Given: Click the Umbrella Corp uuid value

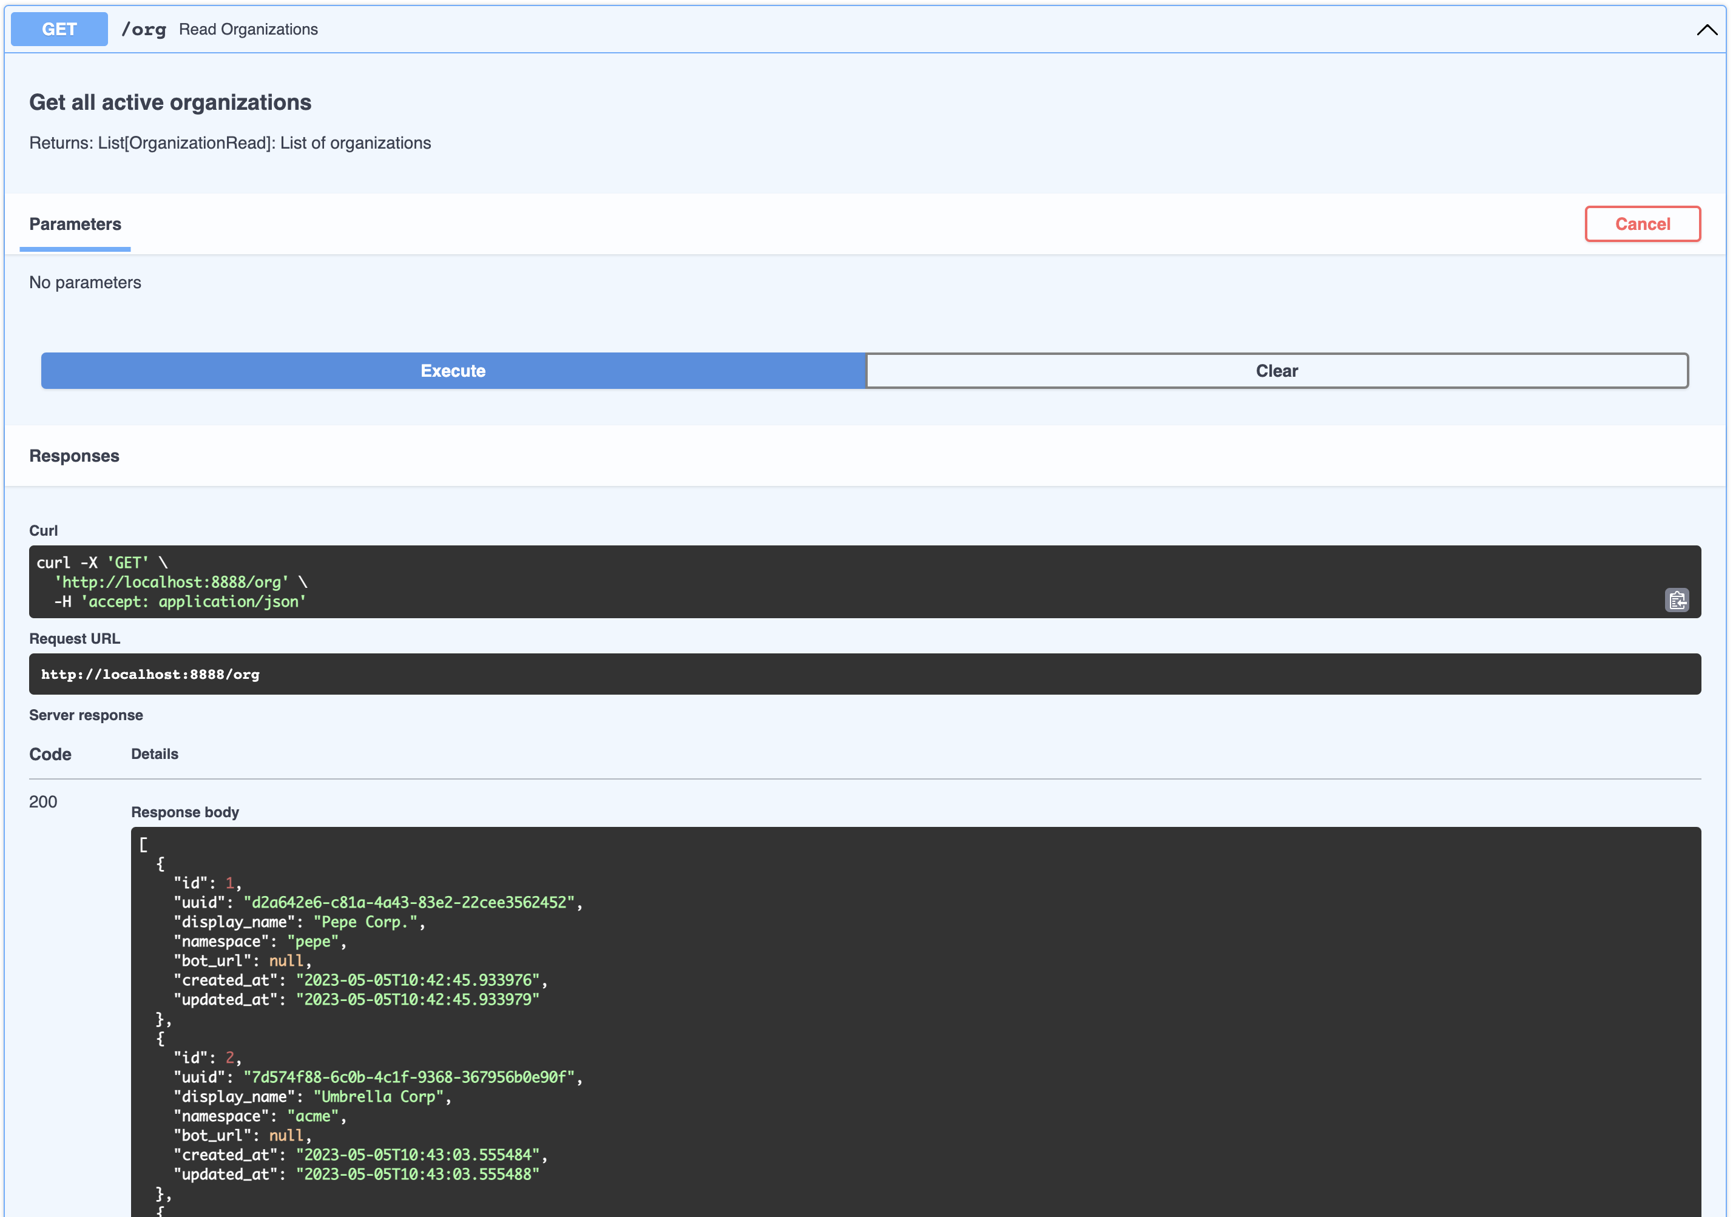Looking at the screenshot, I should pos(411,1077).
